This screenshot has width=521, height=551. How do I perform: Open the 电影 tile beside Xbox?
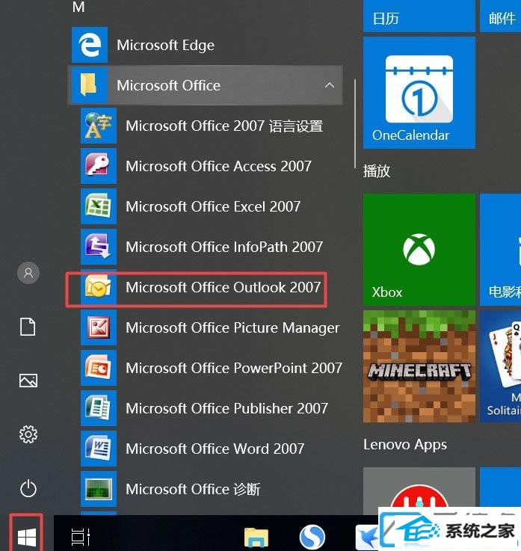(x=501, y=250)
